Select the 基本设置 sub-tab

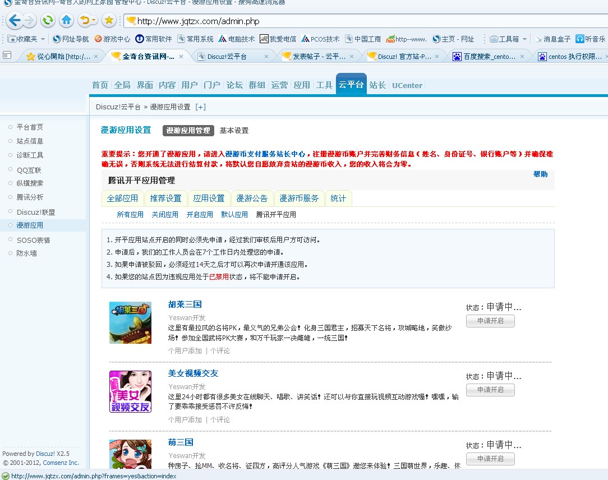[x=234, y=131]
